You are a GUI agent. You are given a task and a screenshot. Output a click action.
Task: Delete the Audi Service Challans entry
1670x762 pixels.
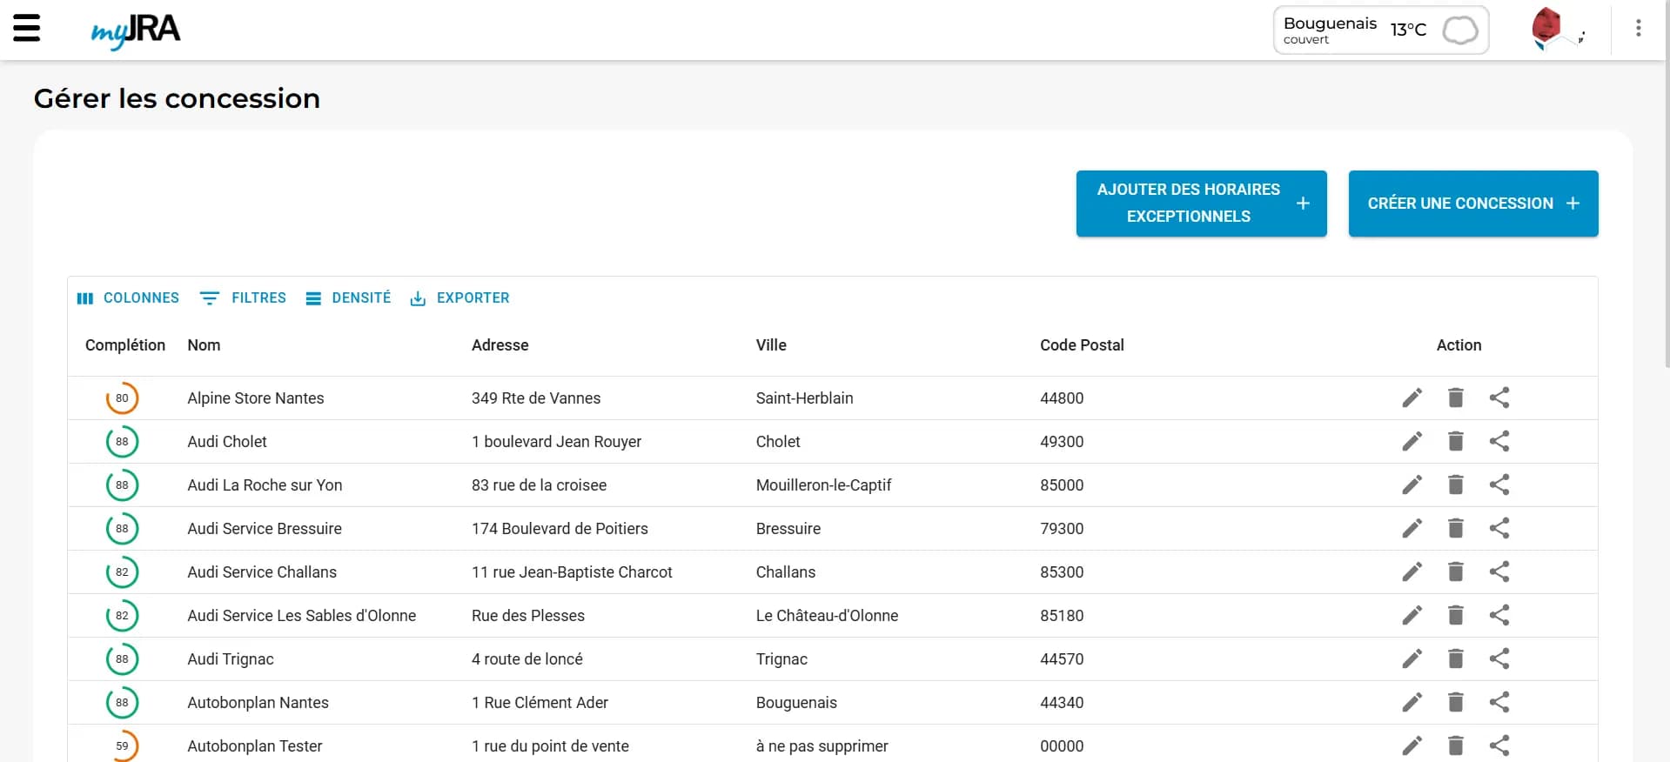1455,572
